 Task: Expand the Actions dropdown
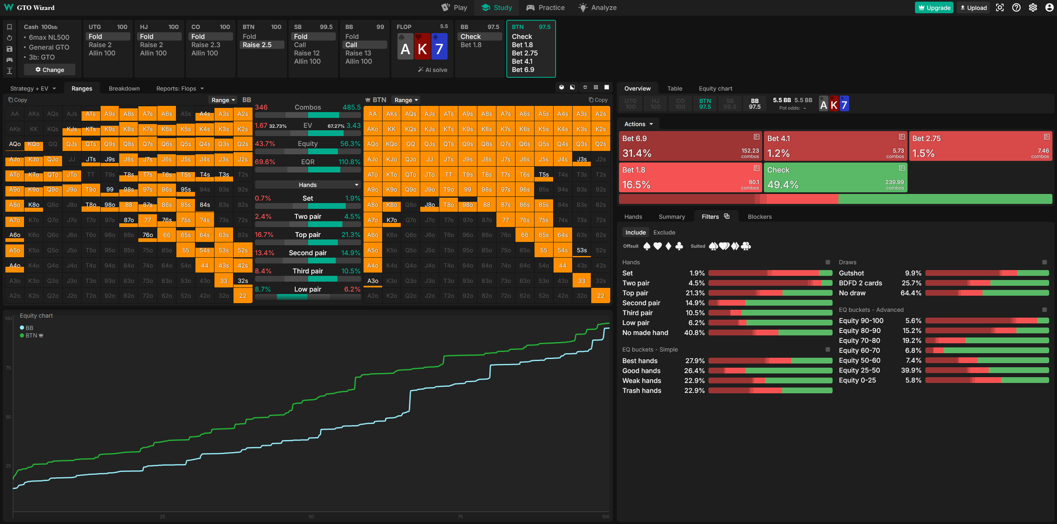(638, 124)
